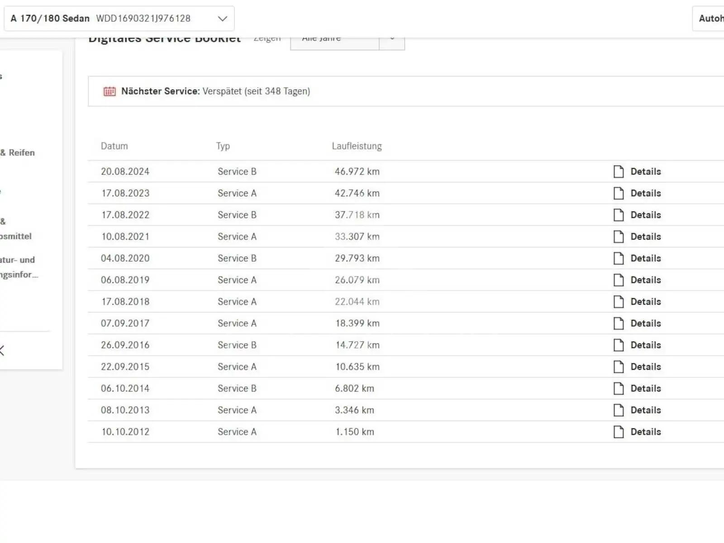Open document icon for 17.08.2023 service

619,193
